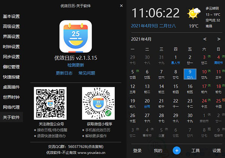
Task: Open 时钟设置 settings tab
Action: tap(11, 47)
